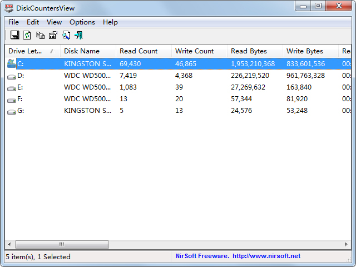Click read count 69,430
The width and height of the screenshot is (356, 267).
tap(130, 64)
